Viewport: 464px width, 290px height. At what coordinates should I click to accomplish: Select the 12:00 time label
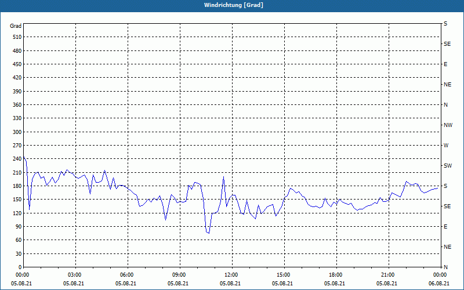tap(231, 275)
